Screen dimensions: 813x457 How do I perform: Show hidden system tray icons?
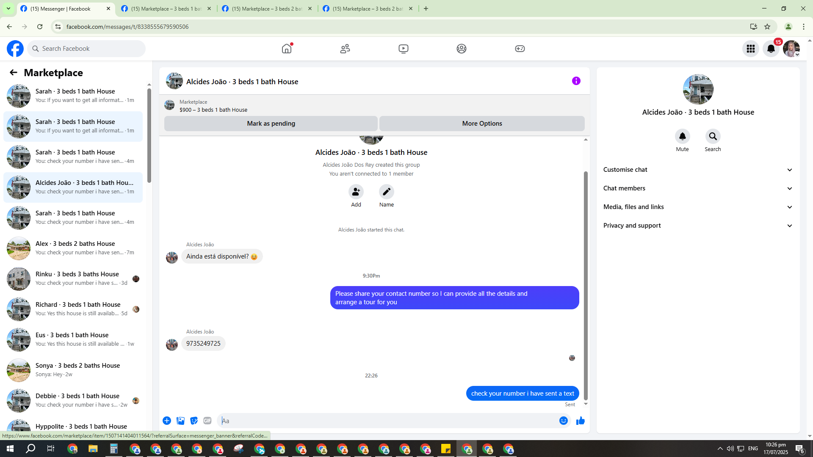(x=720, y=449)
